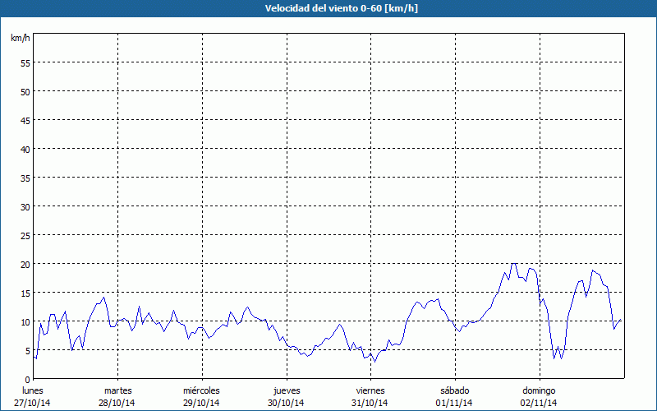Click the 45 value on the y-axis
The width and height of the screenshot is (657, 411).
coord(25,120)
